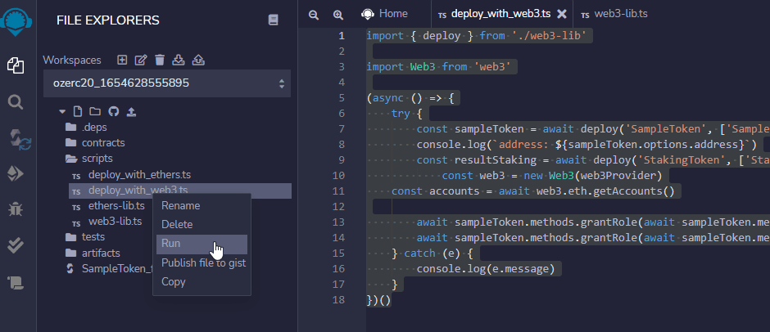This screenshot has width=770, height=332.
Task: Open the Solidity static analysis checkmark icon
Action: pos(16,245)
